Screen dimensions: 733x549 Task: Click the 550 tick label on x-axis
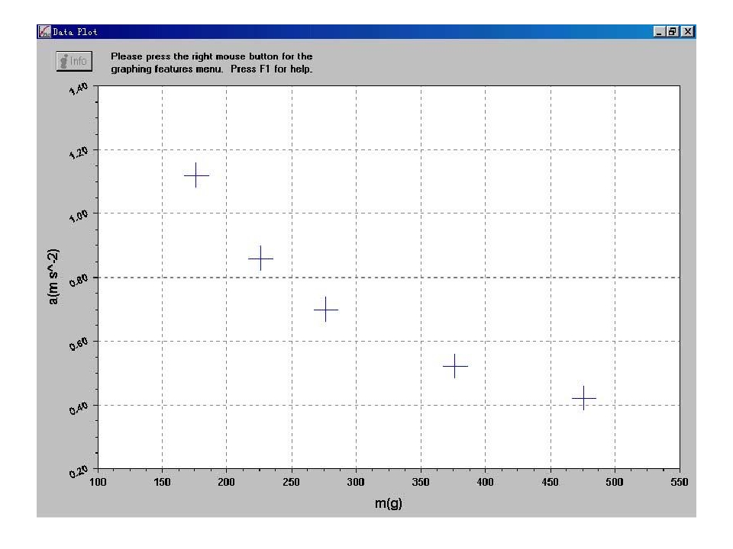679,483
